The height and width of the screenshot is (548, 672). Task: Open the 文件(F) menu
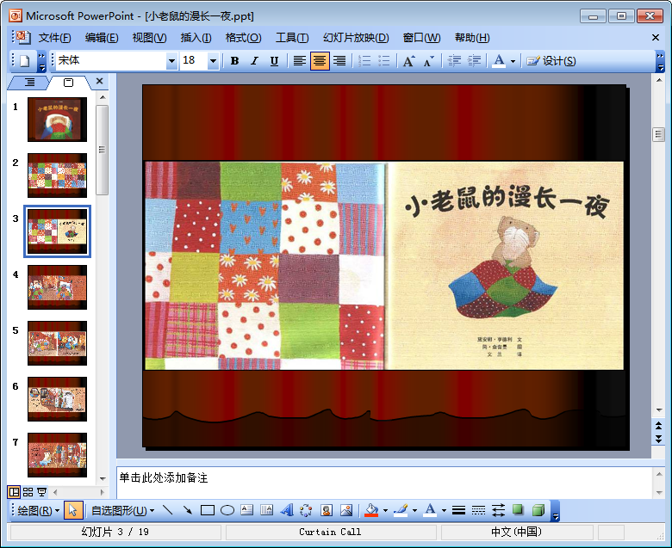54,38
